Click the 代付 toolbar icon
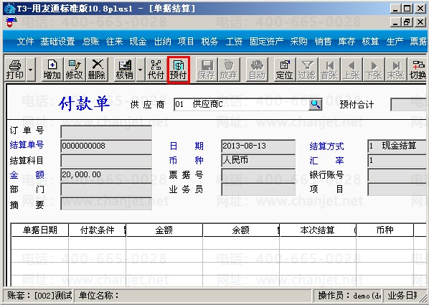 tap(156, 70)
